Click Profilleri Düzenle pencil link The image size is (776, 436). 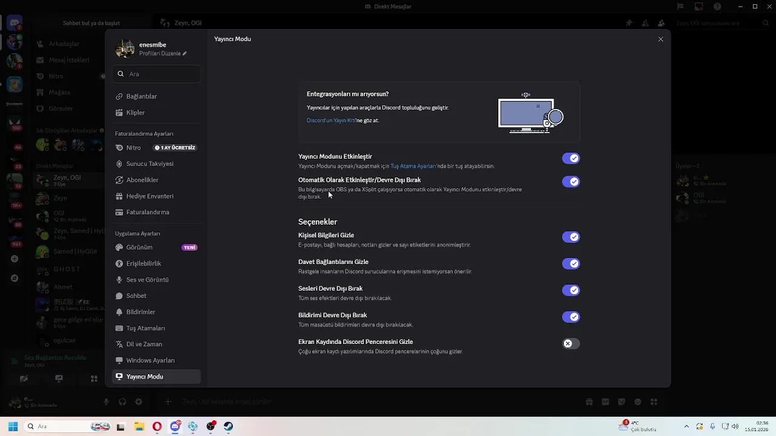[163, 53]
